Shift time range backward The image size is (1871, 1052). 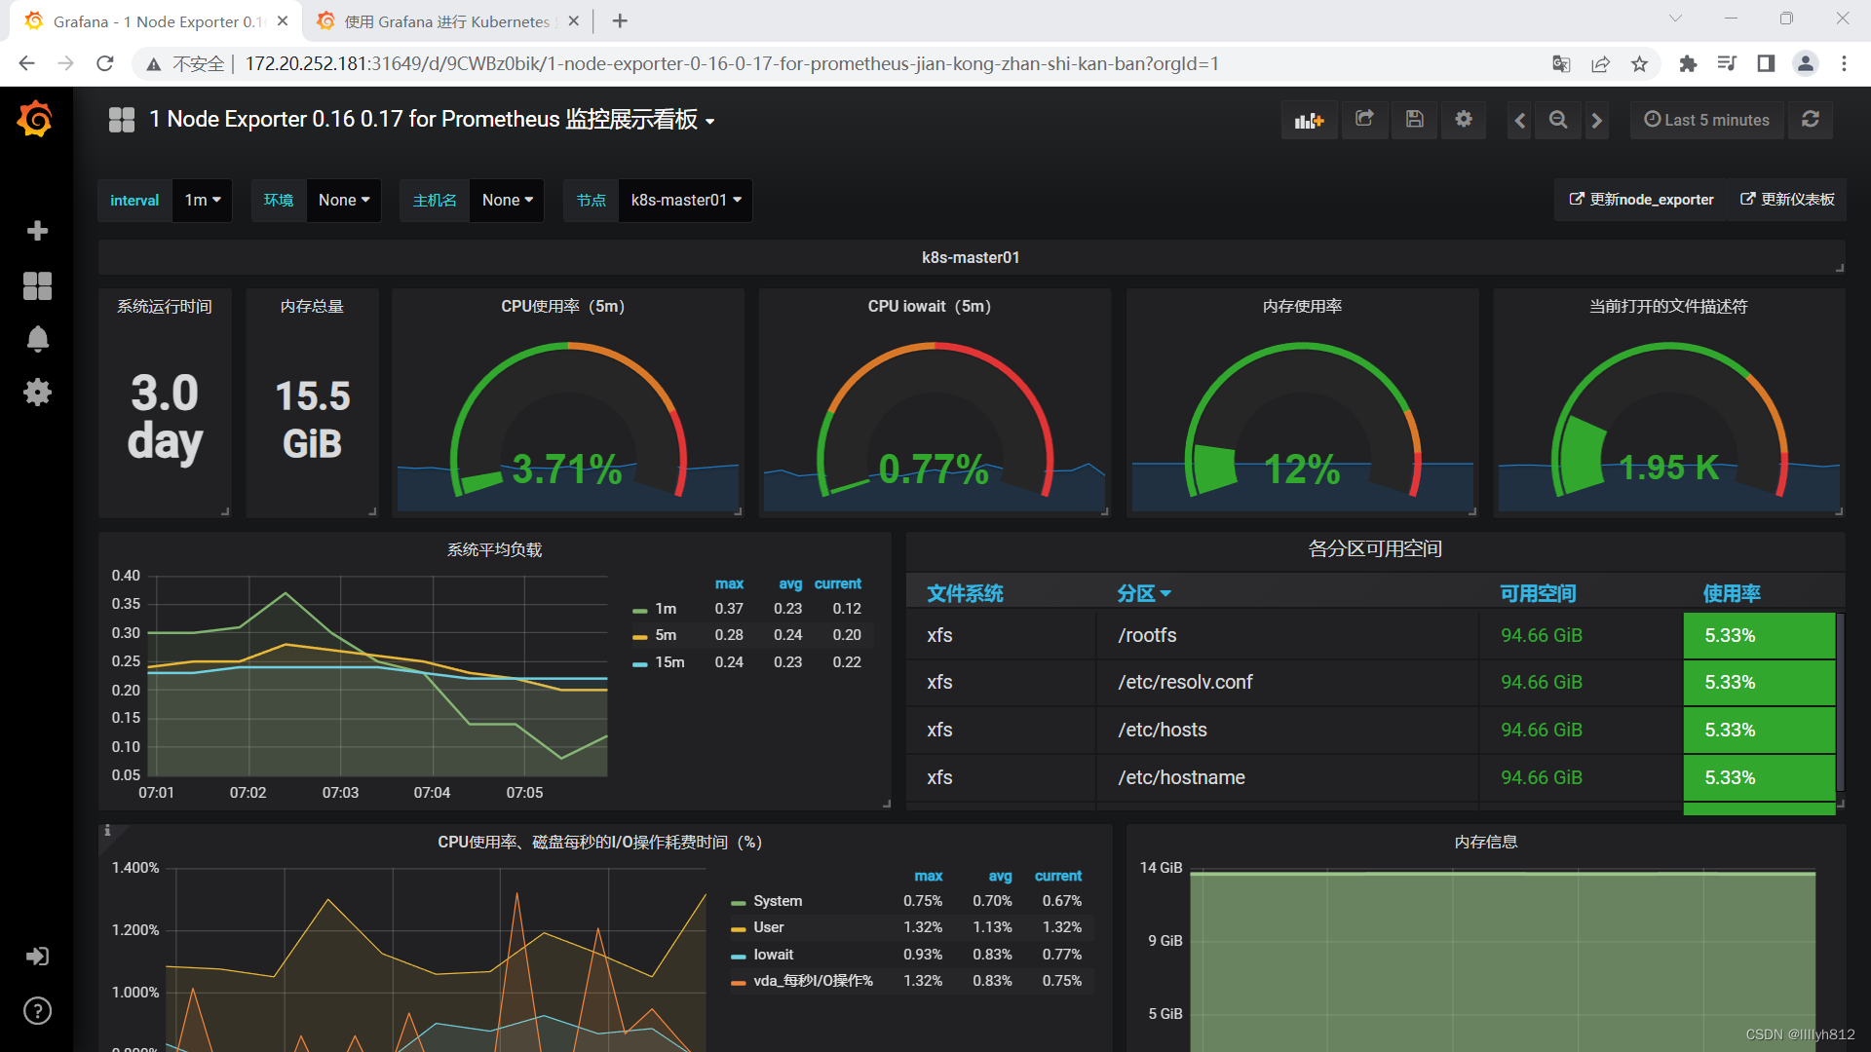tap(1520, 121)
